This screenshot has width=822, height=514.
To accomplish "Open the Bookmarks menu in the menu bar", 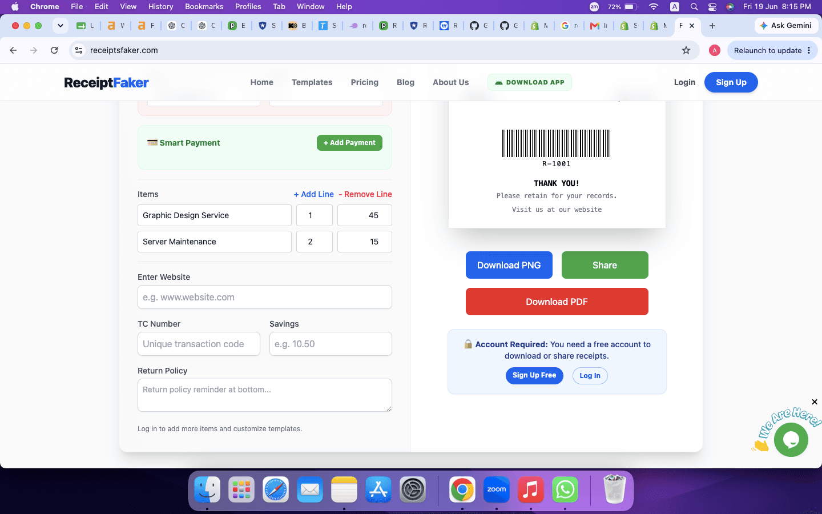I will tap(204, 6).
